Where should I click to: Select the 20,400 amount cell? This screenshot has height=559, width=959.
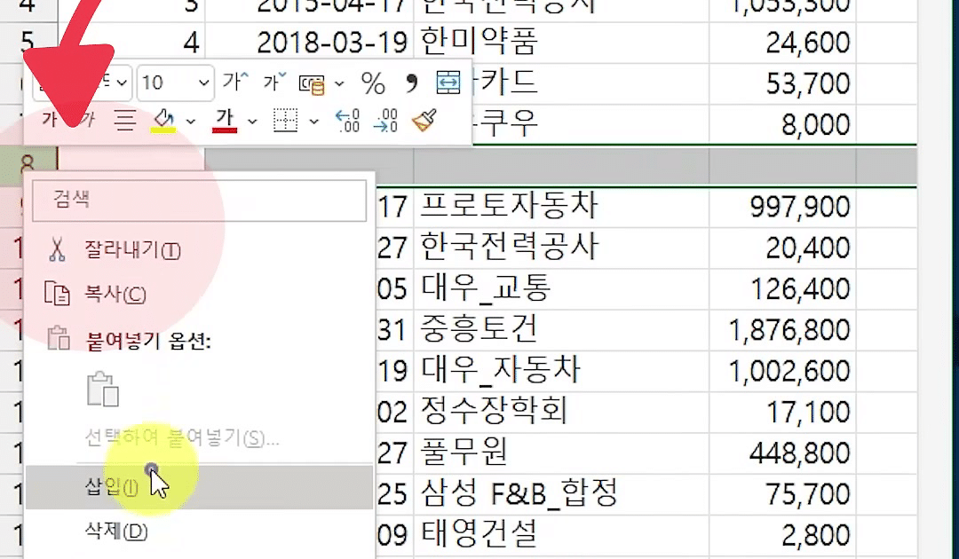[x=782, y=248]
